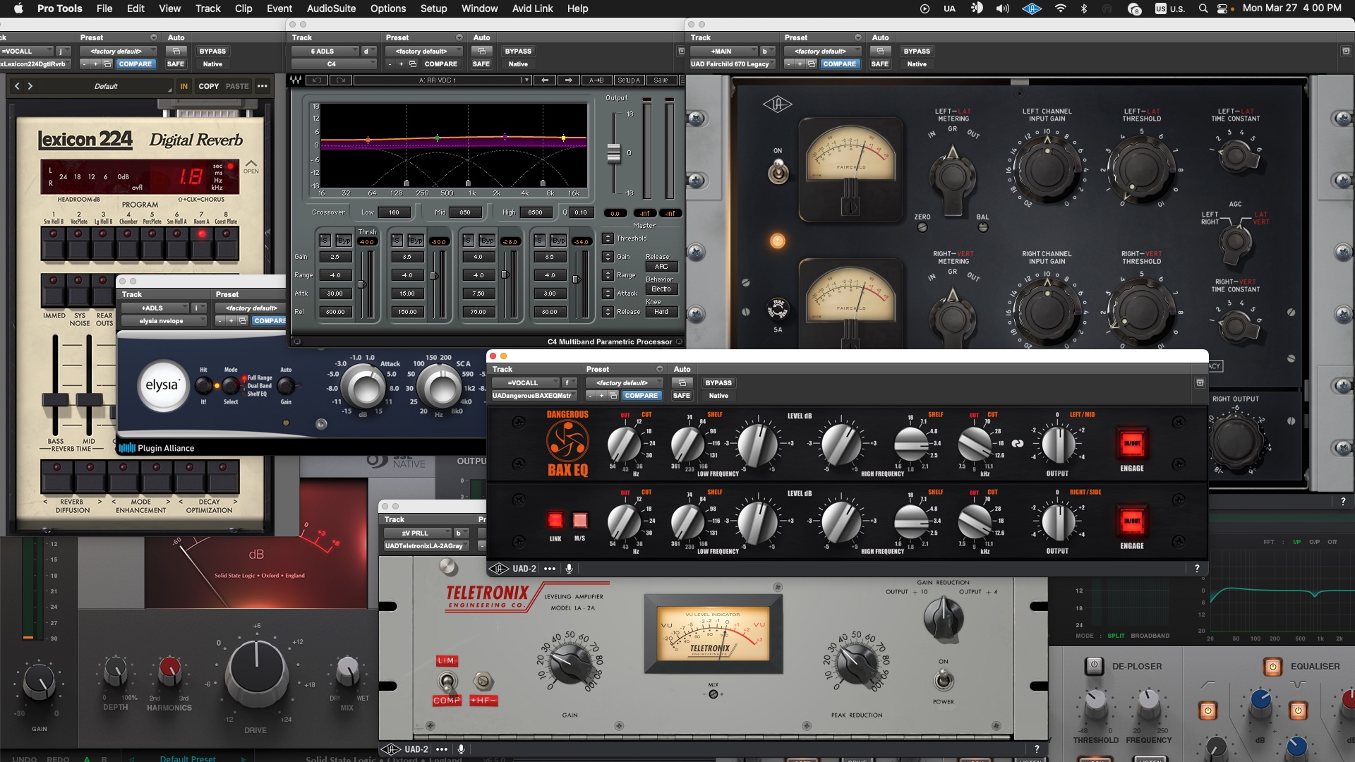Click A→B copy button in C4
This screenshot has height=762, width=1355.
point(596,80)
